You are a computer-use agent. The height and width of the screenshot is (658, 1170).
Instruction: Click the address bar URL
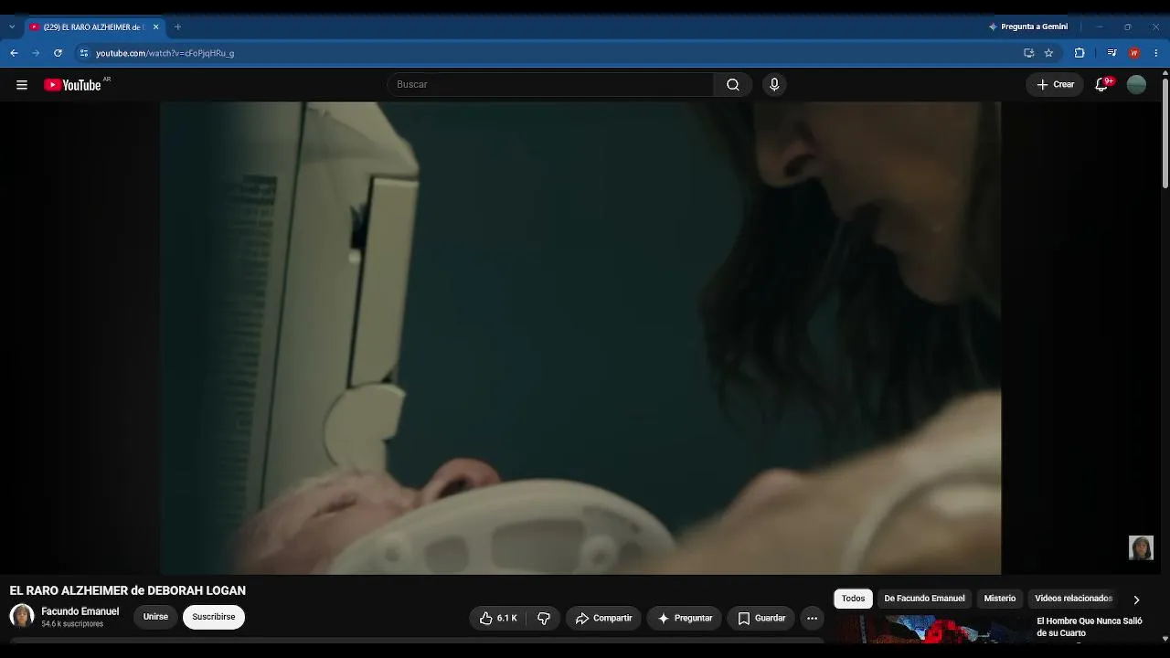[x=165, y=53]
